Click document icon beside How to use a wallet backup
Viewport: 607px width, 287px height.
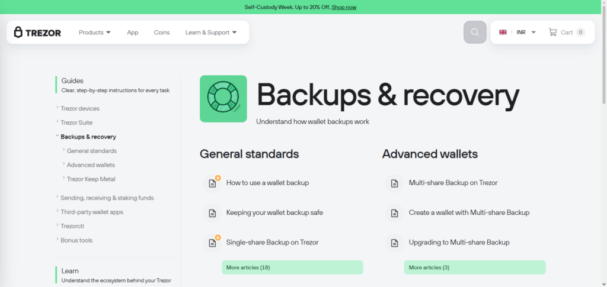pyautogui.click(x=213, y=183)
